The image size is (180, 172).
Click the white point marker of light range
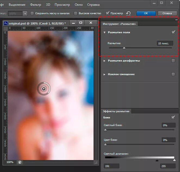tap(174, 160)
